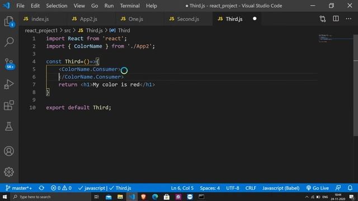Viewport: 358px width, 201px height.
Task: Open the Accounts menu icon
Action: pyautogui.click(x=9, y=151)
